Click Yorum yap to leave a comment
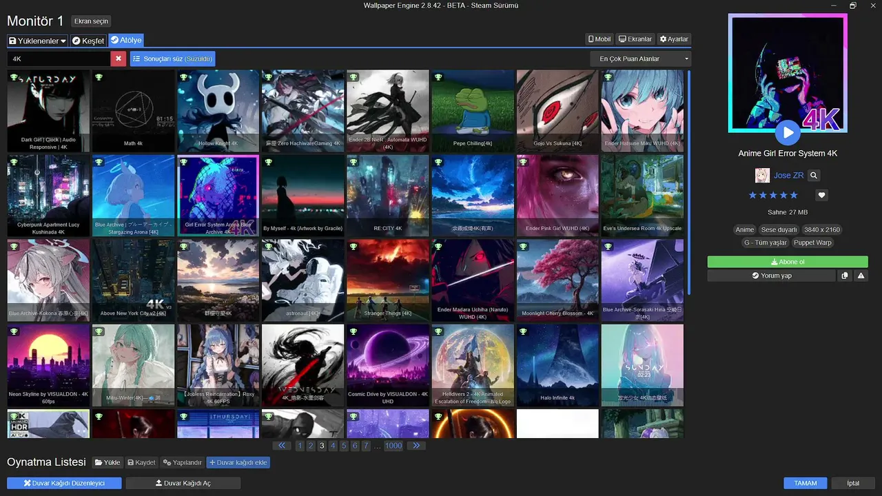This screenshot has width=882, height=496. (771, 276)
